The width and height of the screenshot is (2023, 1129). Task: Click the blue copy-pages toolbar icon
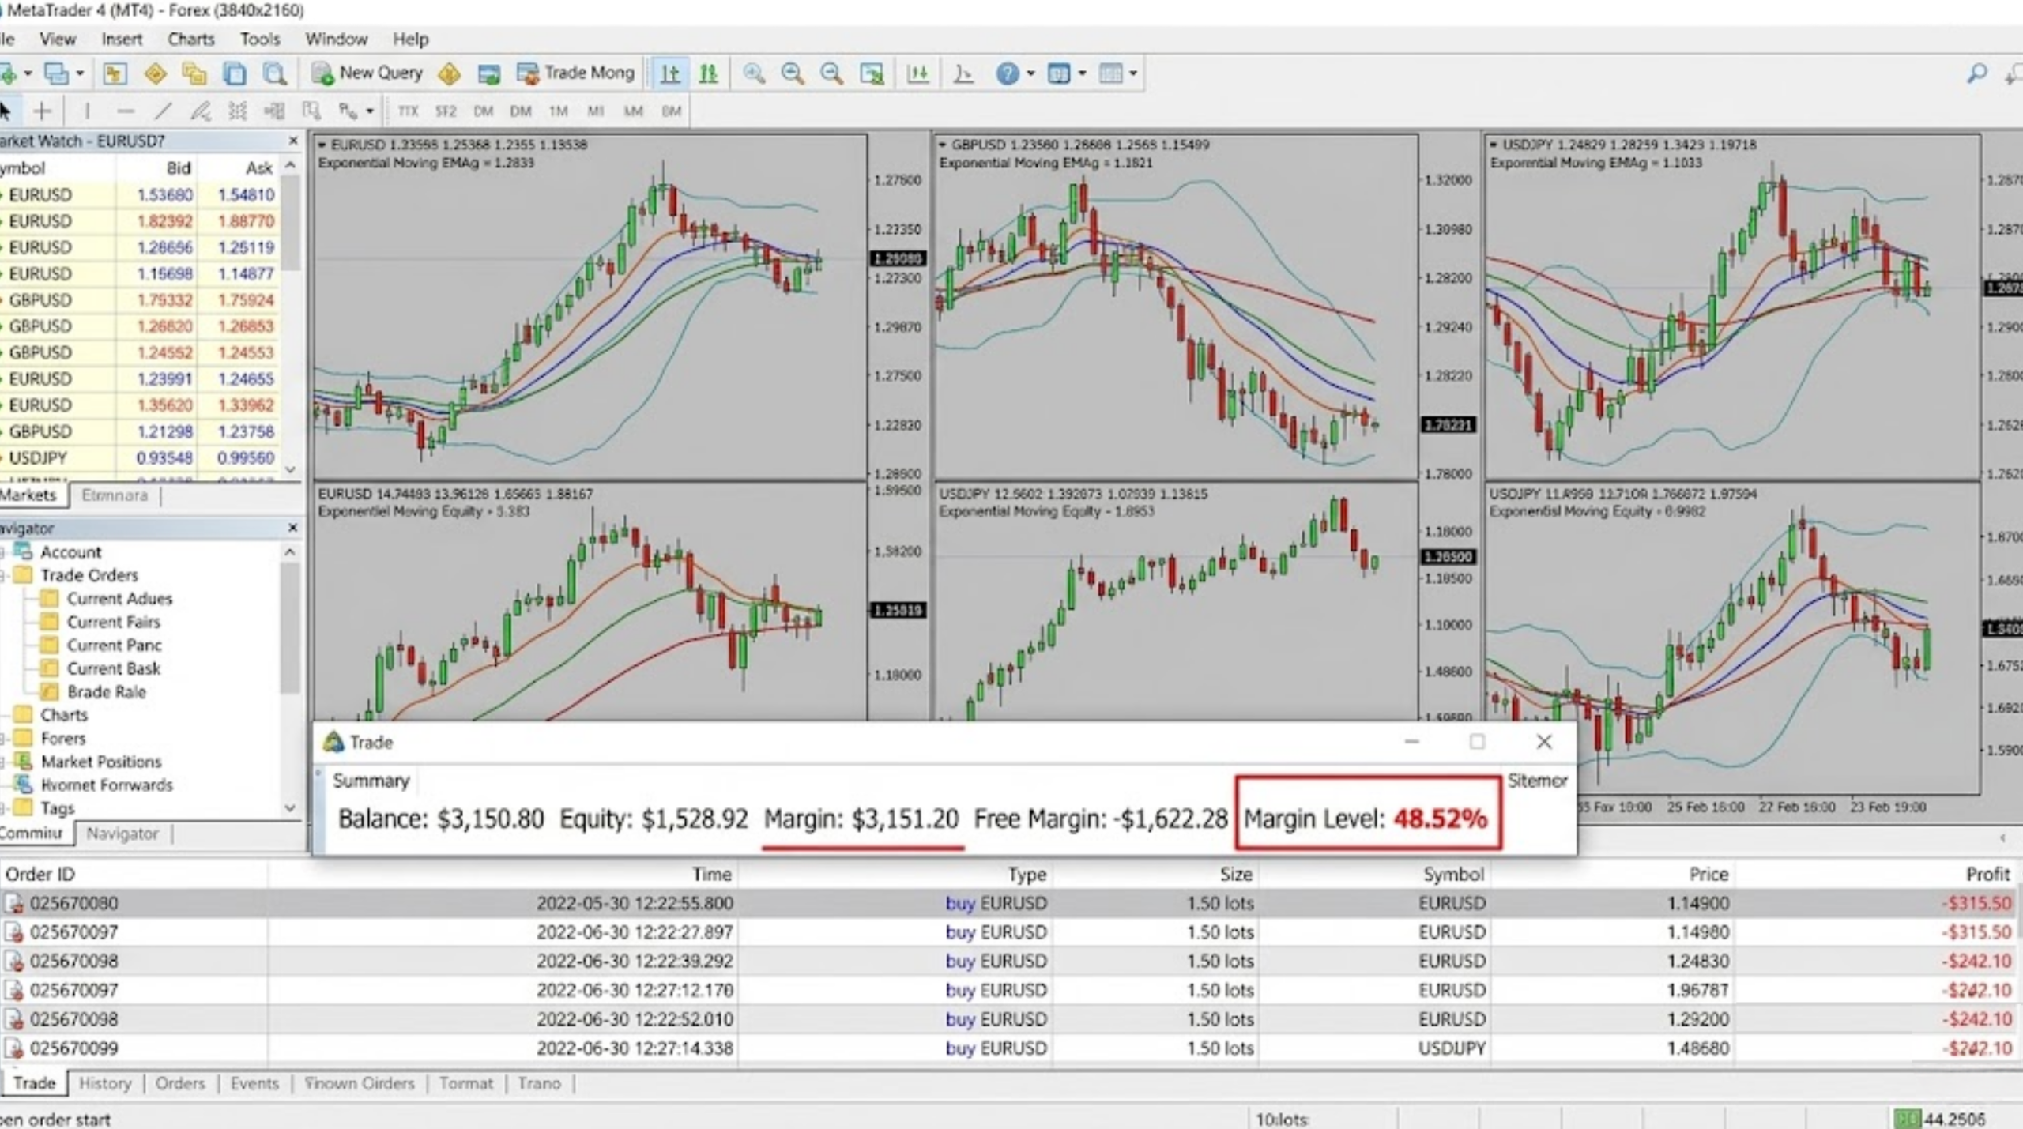pyautogui.click(x=235, y=73)
